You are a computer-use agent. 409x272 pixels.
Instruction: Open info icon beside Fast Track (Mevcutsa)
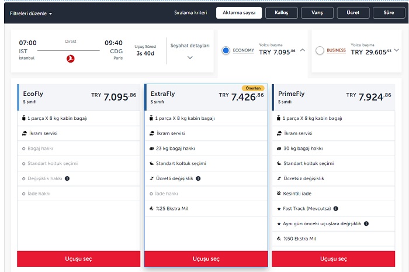tap(336, 209)
